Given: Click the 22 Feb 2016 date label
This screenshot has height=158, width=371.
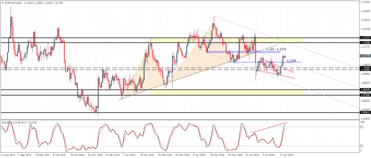Looking at the screenshot, I should pos(164,155).
